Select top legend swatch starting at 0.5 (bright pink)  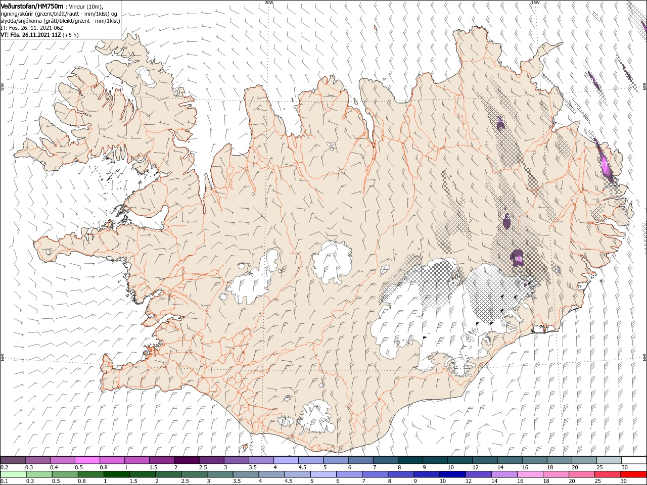(87, 460)
